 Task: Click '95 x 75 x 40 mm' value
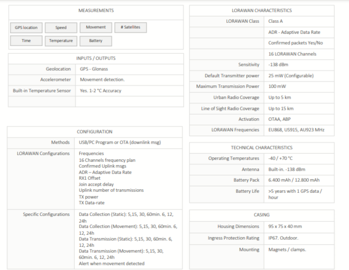click(x=285, y=227)
